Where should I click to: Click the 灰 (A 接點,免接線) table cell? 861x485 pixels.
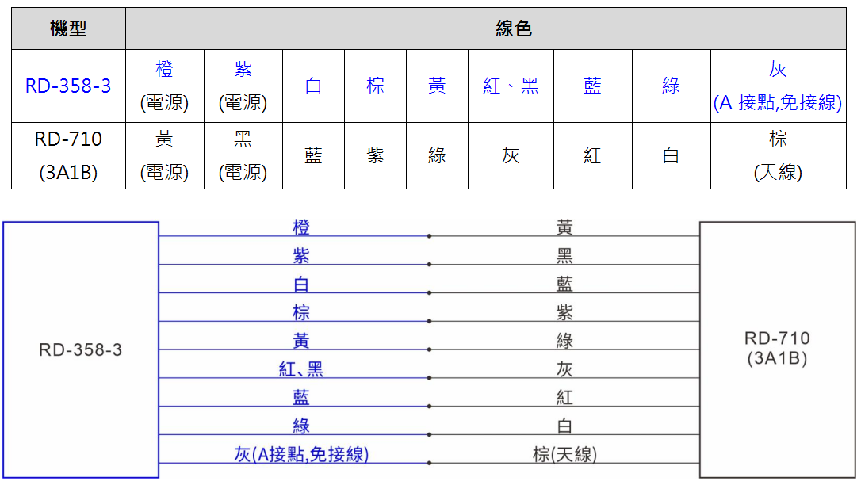[778, 86]
